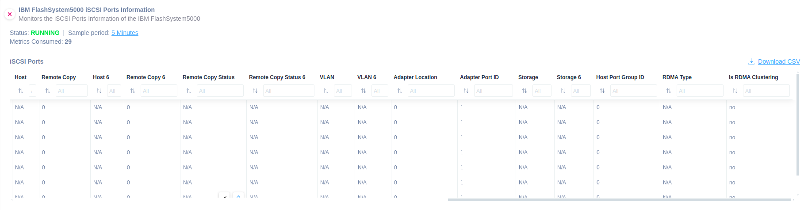The width and height of the screenshot is (808, 210).
Task: Focus the Remote Copy filter field
Action: tap(72, 91)
